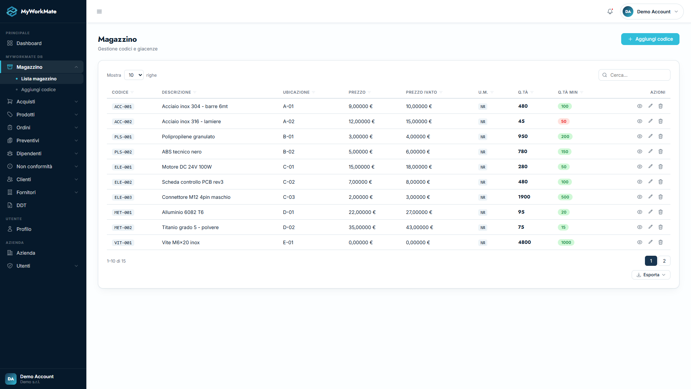Click the green 1000 minimum quantity badge
691x389 pixels.
[x=566, y=242]
